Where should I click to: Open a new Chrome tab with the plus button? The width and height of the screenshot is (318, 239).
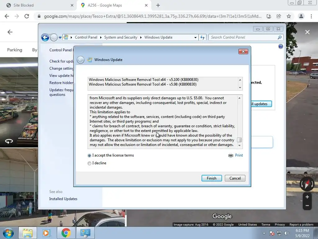158,6
